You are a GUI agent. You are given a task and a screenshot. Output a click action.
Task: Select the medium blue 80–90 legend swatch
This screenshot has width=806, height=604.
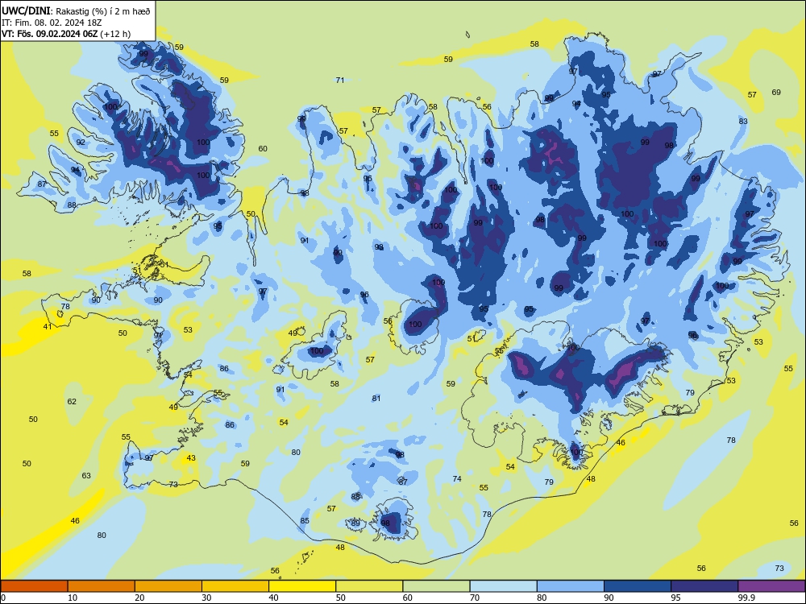(x=571, y=586)
